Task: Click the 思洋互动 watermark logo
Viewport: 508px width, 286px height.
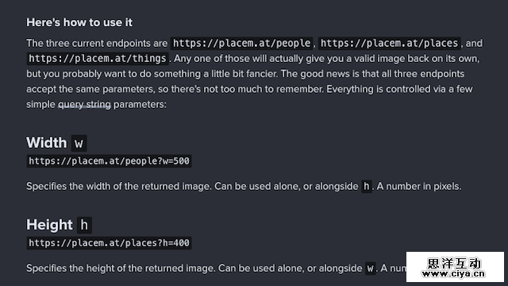Action: [x=454, y=263]
